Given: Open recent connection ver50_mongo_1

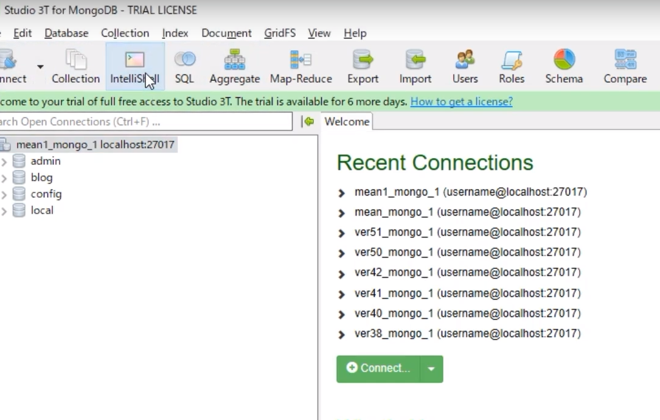Looking at the screenshot, I should [x=468, y=253].
